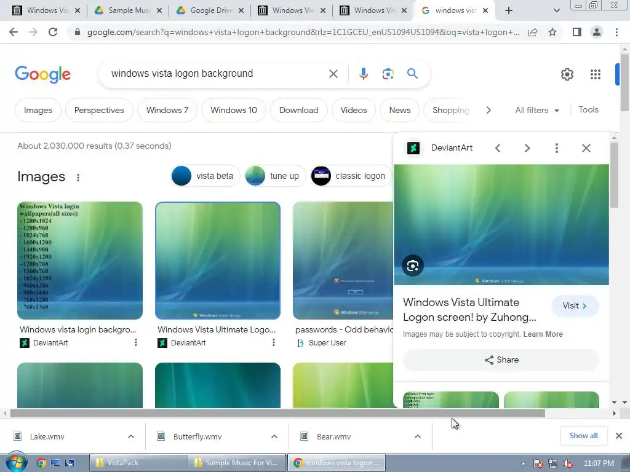630x472 pixels.
Task: Show next image in the DeviantArt panel
Action: (x=527, y=148)
